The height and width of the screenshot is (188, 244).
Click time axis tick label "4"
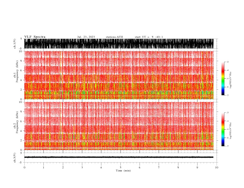pos(101,167)
